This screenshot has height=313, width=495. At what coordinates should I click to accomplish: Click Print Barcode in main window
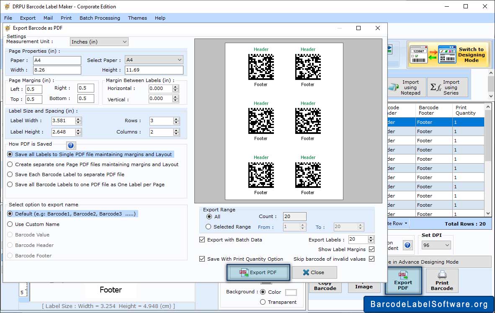[x=442, y=280]
